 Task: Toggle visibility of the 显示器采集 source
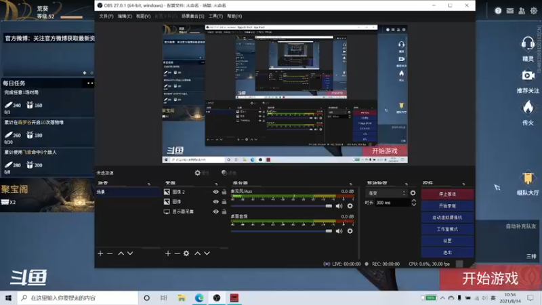pos(215,211)
